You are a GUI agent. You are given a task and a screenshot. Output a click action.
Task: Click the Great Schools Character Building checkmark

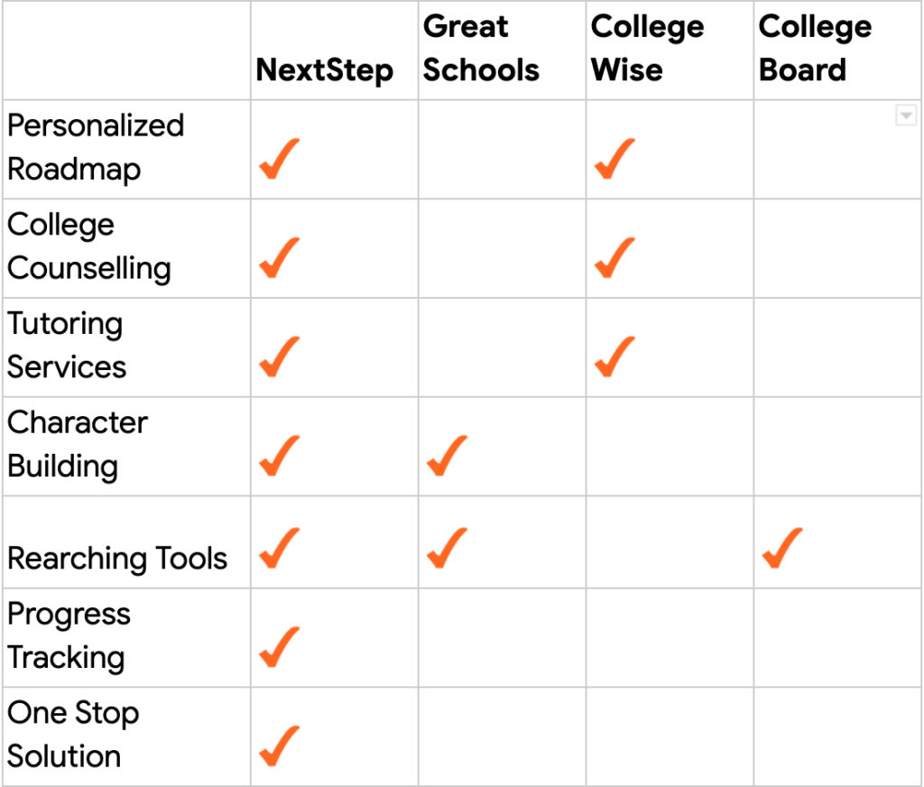(447, 456)
